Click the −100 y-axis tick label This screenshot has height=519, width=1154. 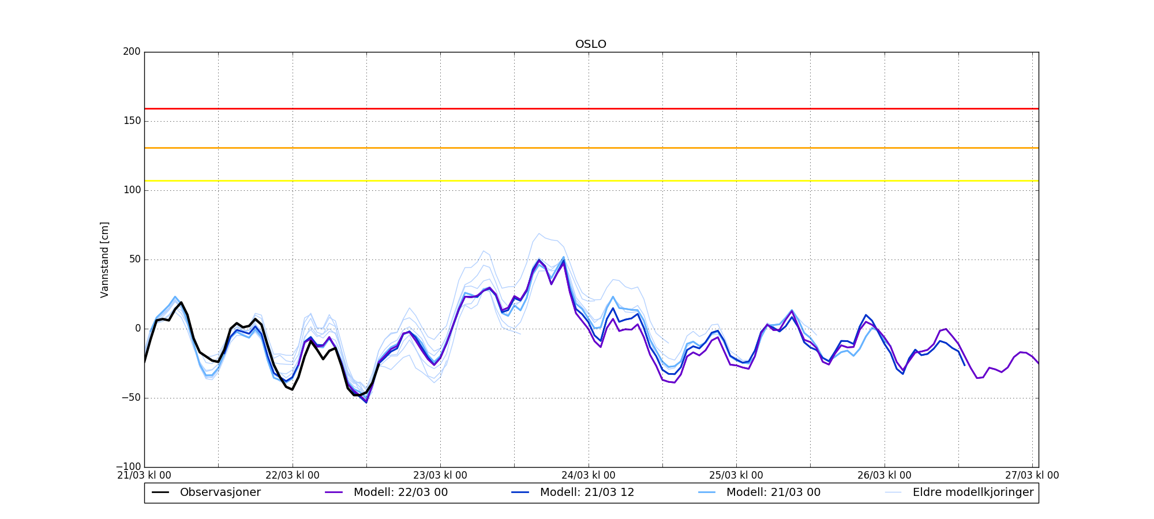point(128,467)
